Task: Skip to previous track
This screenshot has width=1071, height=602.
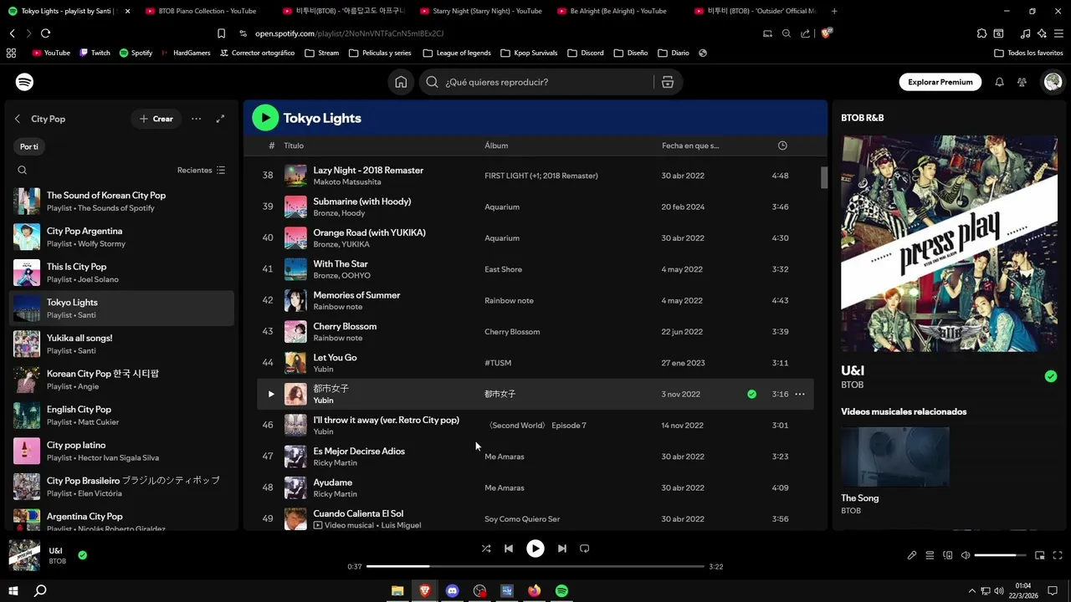Action: [509, 548]
